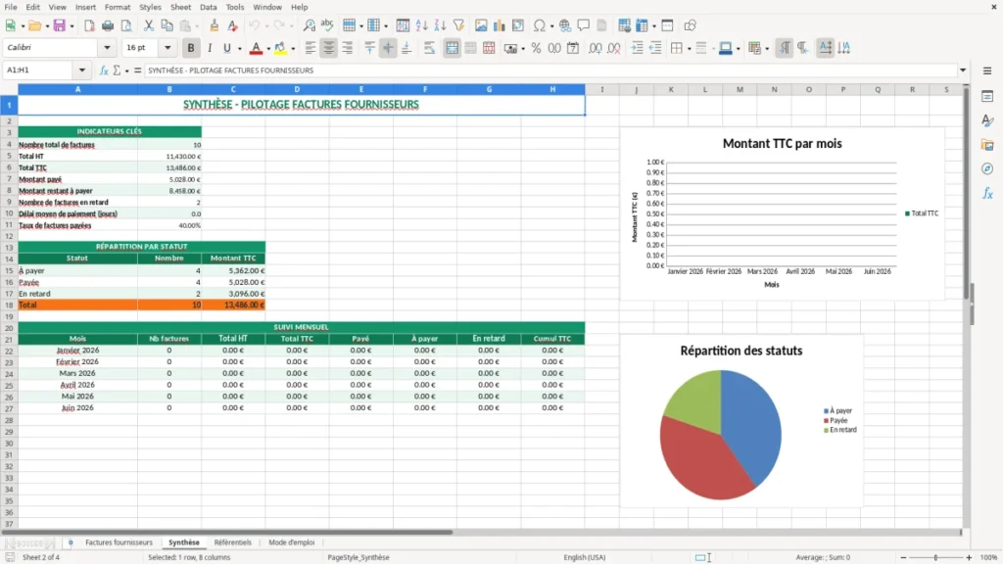This screenshot has height=564, width=1003.
Task: Toggle Underline formatting
Action: point(226,48)
